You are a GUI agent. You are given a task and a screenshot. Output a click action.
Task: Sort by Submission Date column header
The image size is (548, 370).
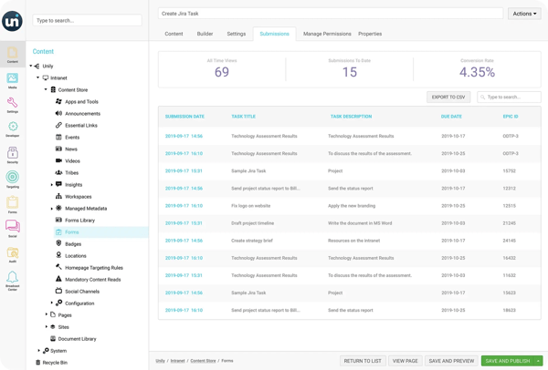184,117
